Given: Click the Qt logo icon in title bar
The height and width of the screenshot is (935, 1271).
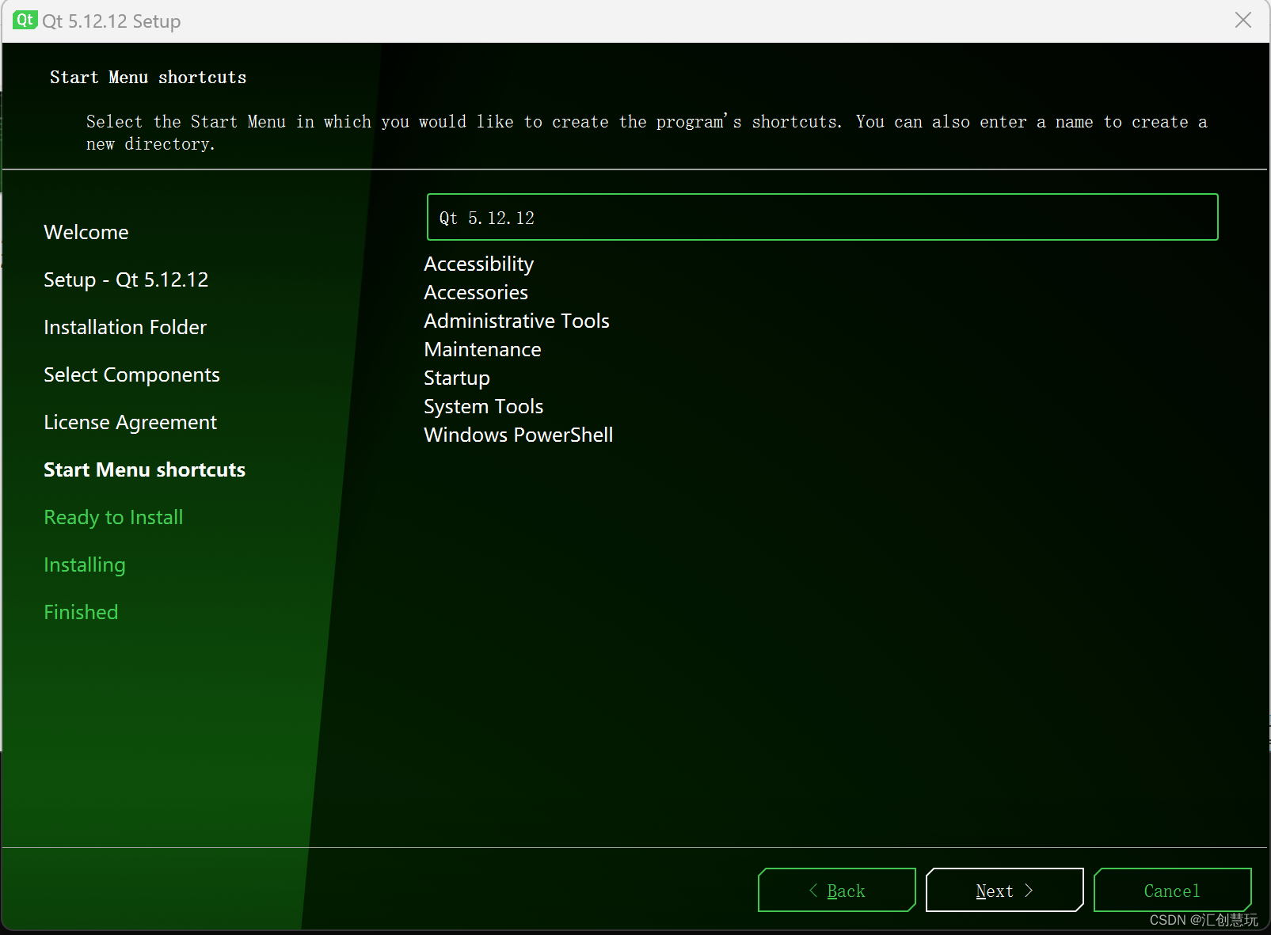Looking at the screenshot, I should (25, 21).
